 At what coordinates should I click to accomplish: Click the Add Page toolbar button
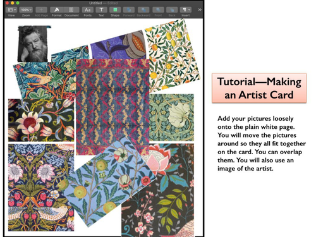pyautogui.click(x=41, y=10)
